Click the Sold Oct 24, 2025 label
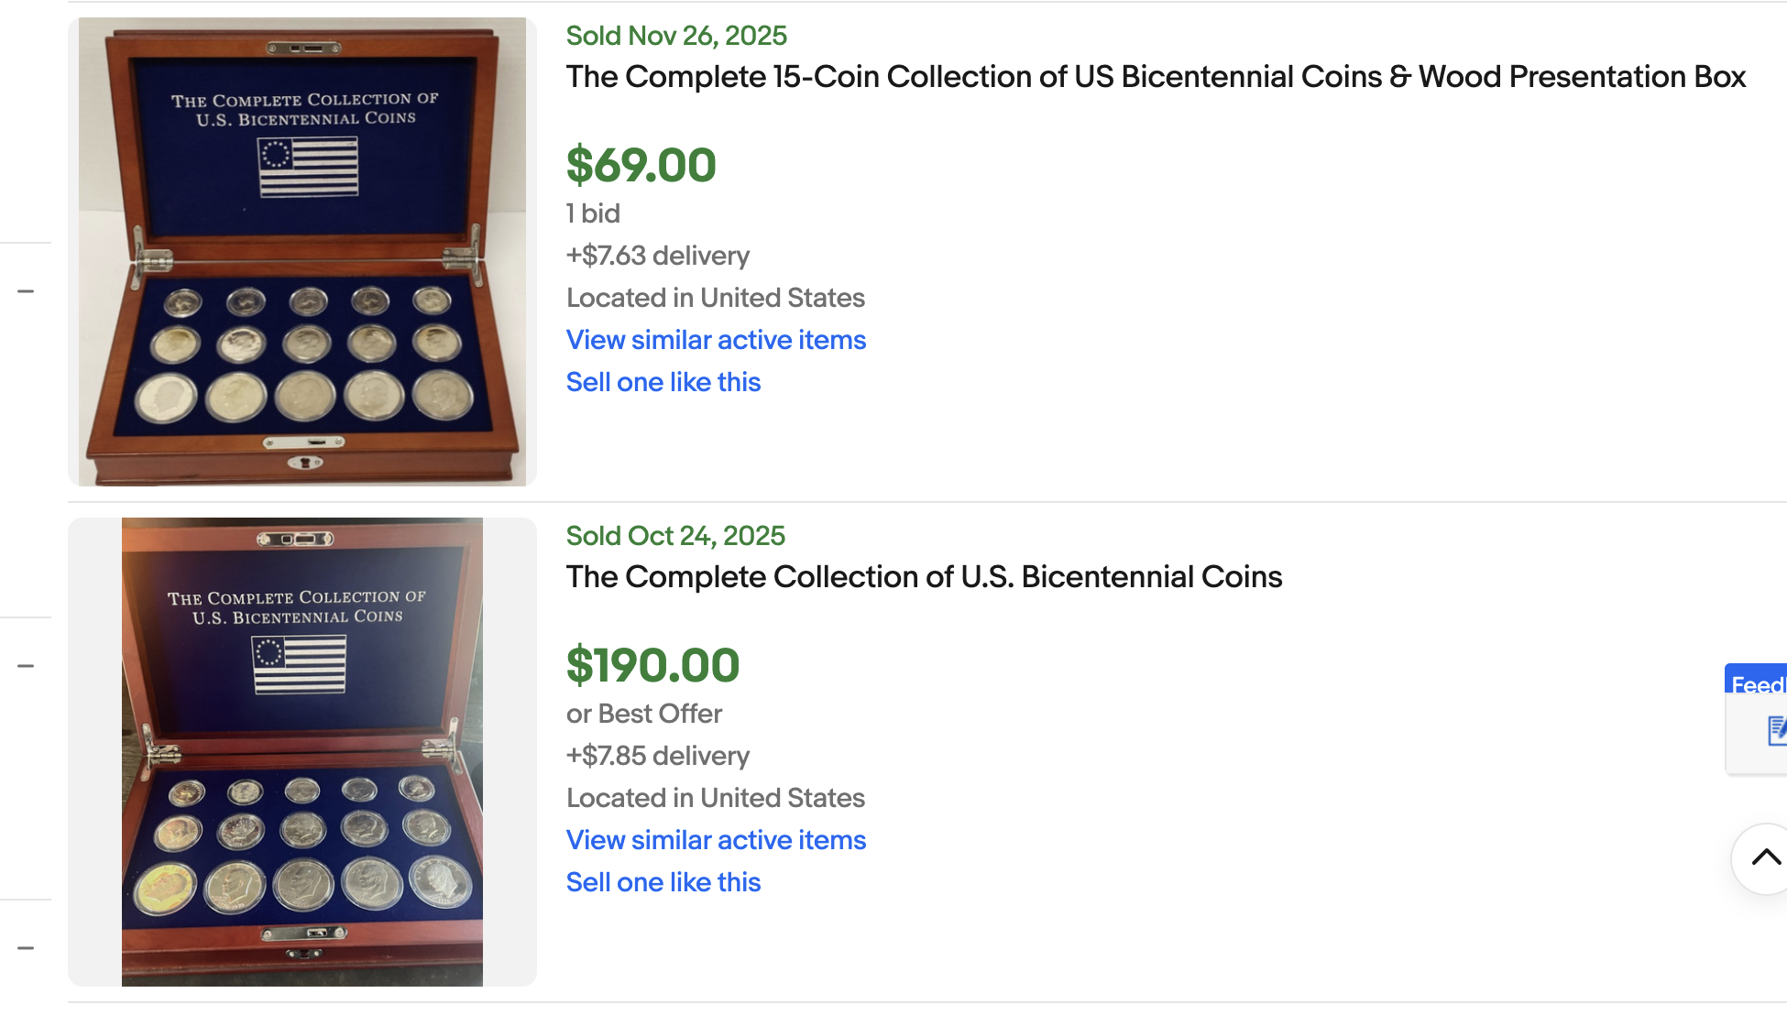1787x1015 pixels. click(675, 536)
